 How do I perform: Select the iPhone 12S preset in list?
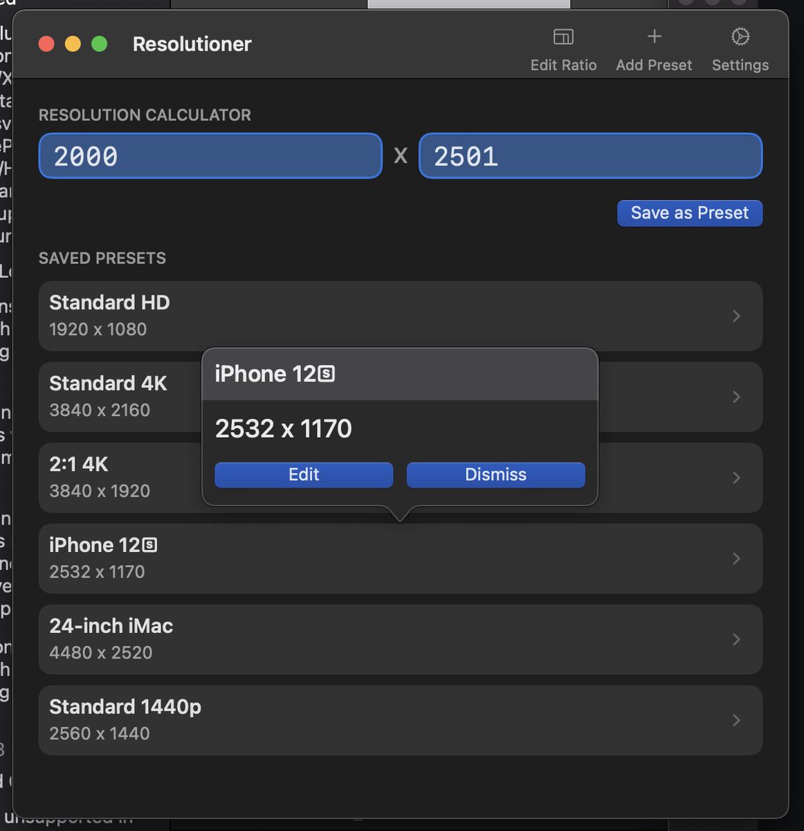pos(103,545)
